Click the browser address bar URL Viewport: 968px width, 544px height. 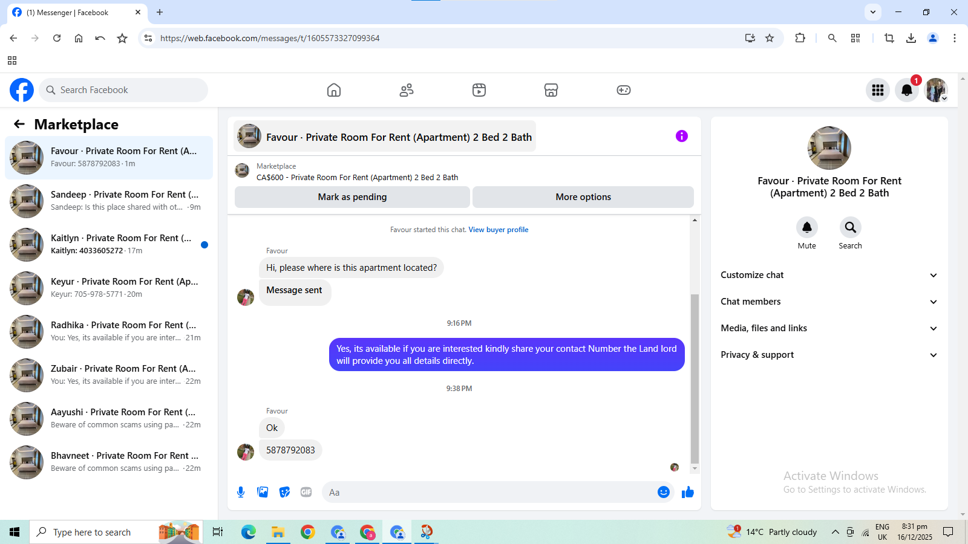tap(270, 38)
